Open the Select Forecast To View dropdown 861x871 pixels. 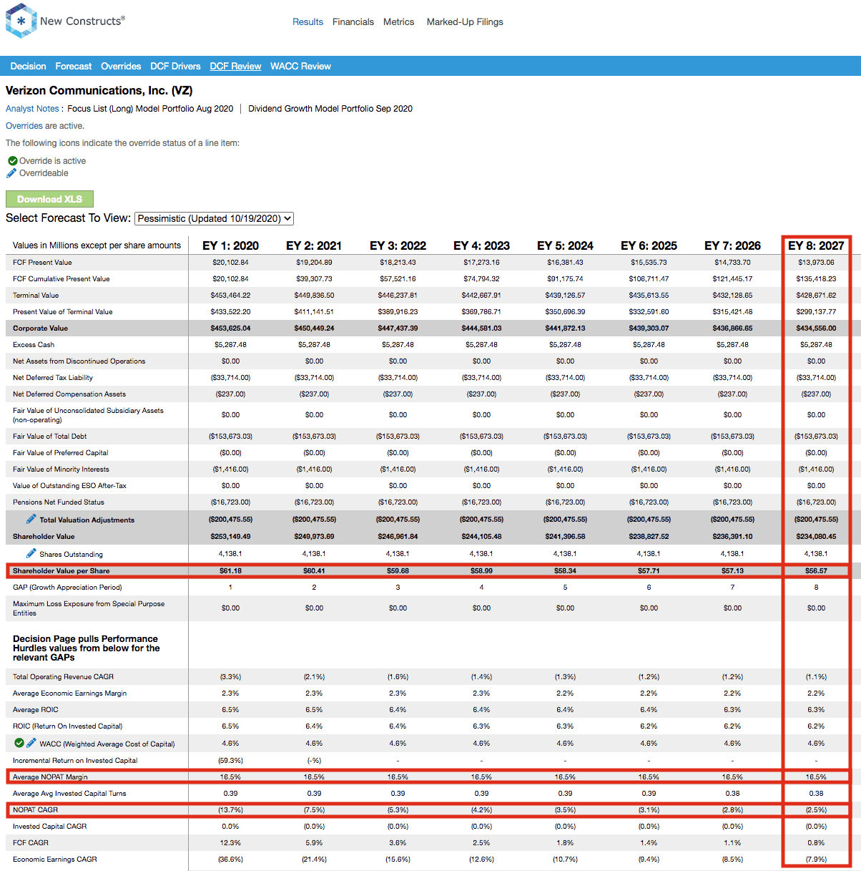click(214, 218)
